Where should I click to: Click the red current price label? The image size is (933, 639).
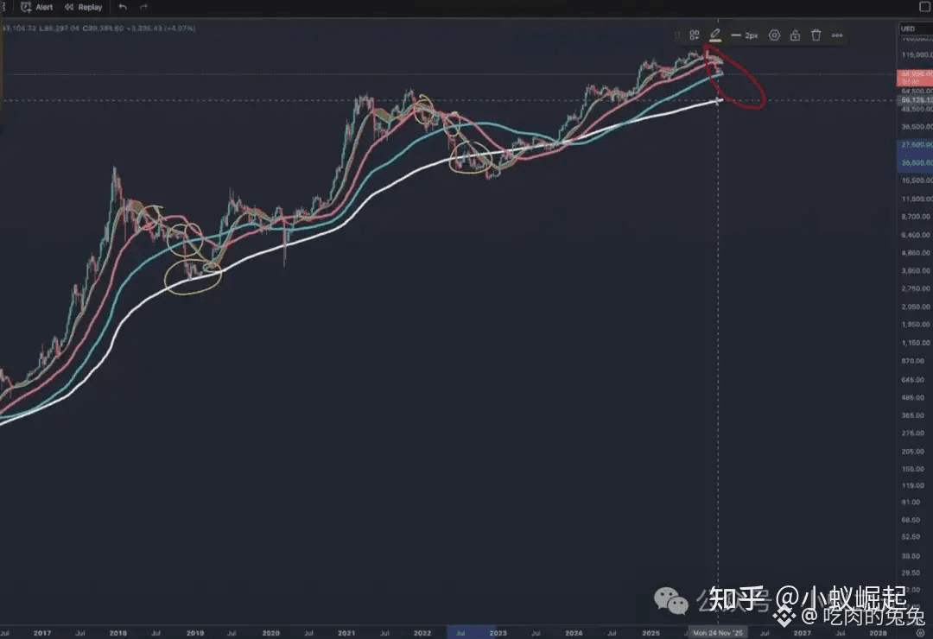915,78
